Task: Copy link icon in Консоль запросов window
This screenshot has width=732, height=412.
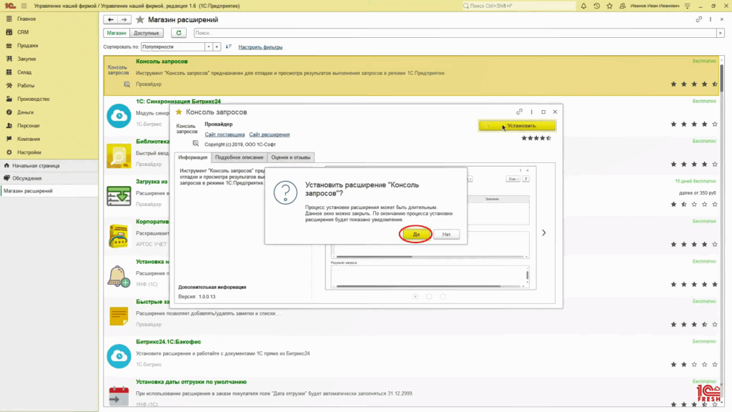Action: (520, 112)
